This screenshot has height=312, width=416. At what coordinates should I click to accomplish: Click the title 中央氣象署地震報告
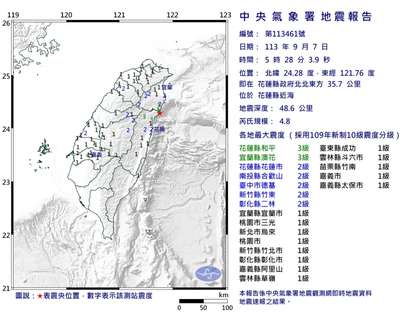pyautogui.click(x=306, y=17)
